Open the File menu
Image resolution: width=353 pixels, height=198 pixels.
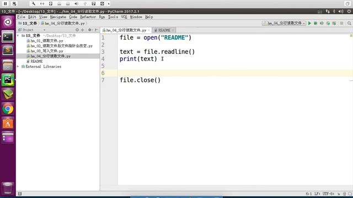click(x=21, y=17)
